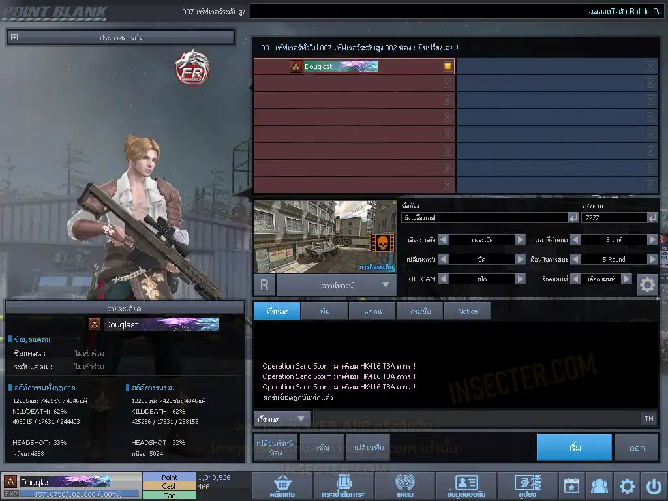Open room advanced settings gear
This screenshot has width=668, height=501.
(646, 285)
